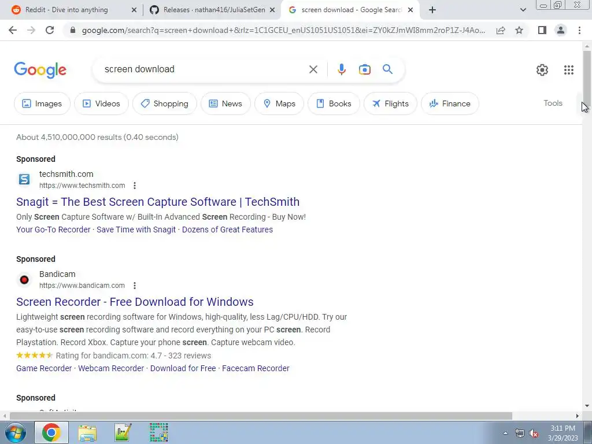This screenshot has height=444, width=592.
Task: Click the Bandicam red favicon
Action: click(24, 280)
